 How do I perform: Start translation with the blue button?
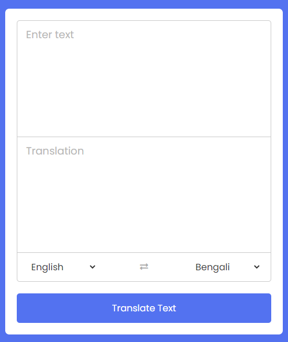[144, 308]
